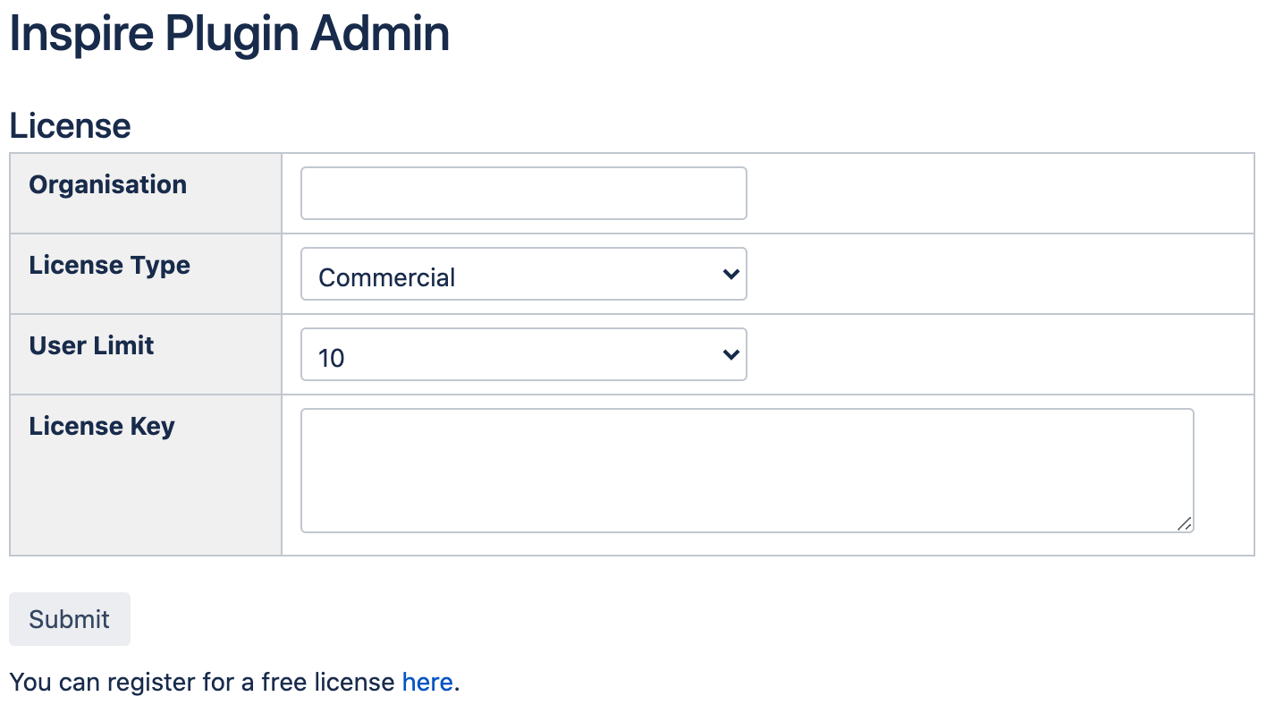Click the User Limit row label

[90, 345]
